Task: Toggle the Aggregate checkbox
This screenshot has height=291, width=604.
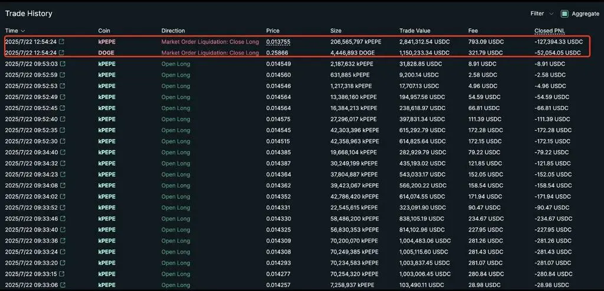Action: [x=564, y=14]
